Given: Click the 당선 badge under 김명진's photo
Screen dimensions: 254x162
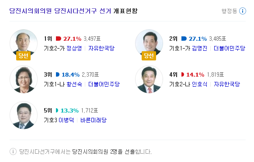Looking at the screenshot, I should [x=149, y=56].
